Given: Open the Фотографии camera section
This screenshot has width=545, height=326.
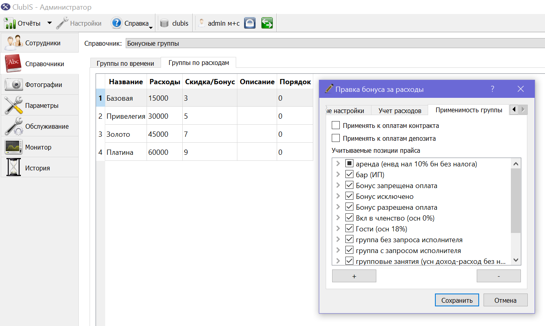Looking at the screenshot, I should (39, 85).
